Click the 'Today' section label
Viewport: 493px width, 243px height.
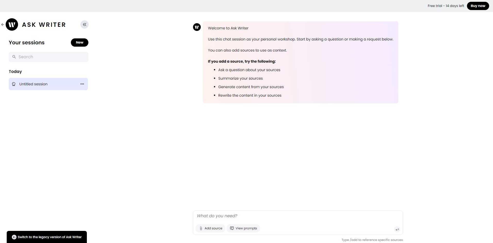(15, 72)
